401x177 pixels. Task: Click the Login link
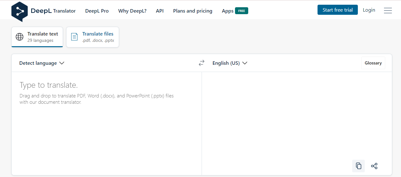point(369,10)
